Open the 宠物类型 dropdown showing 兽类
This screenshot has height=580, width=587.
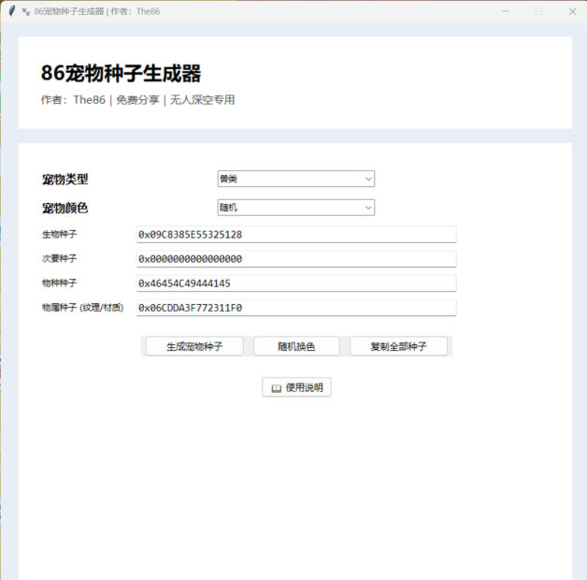[295, 179]
